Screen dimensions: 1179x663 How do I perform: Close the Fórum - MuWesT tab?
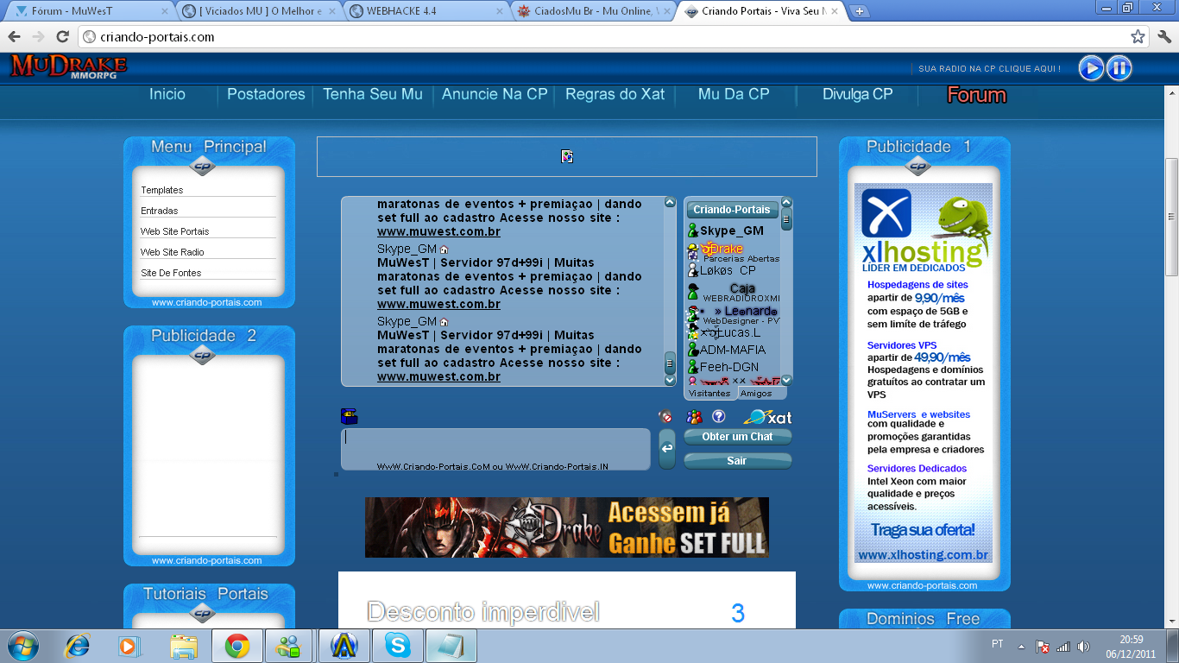click(165, 11)
